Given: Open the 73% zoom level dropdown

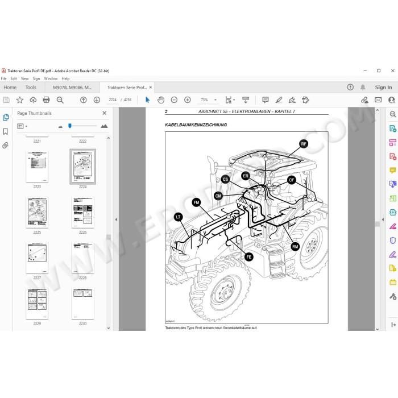Looking at the screenshot, I should click(x=215, y=100).
